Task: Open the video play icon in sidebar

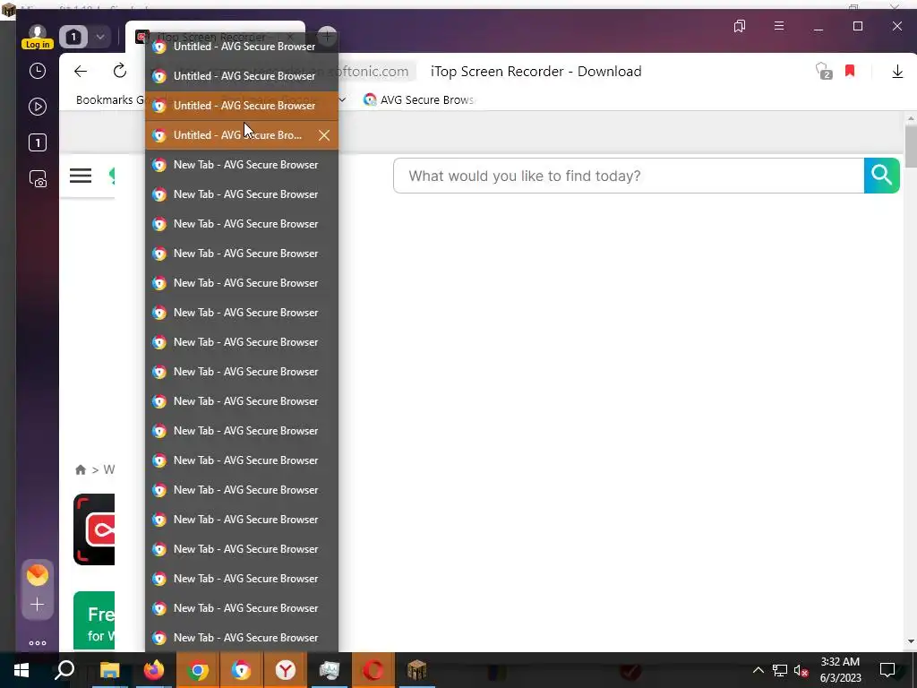Action: coord(38,107)
